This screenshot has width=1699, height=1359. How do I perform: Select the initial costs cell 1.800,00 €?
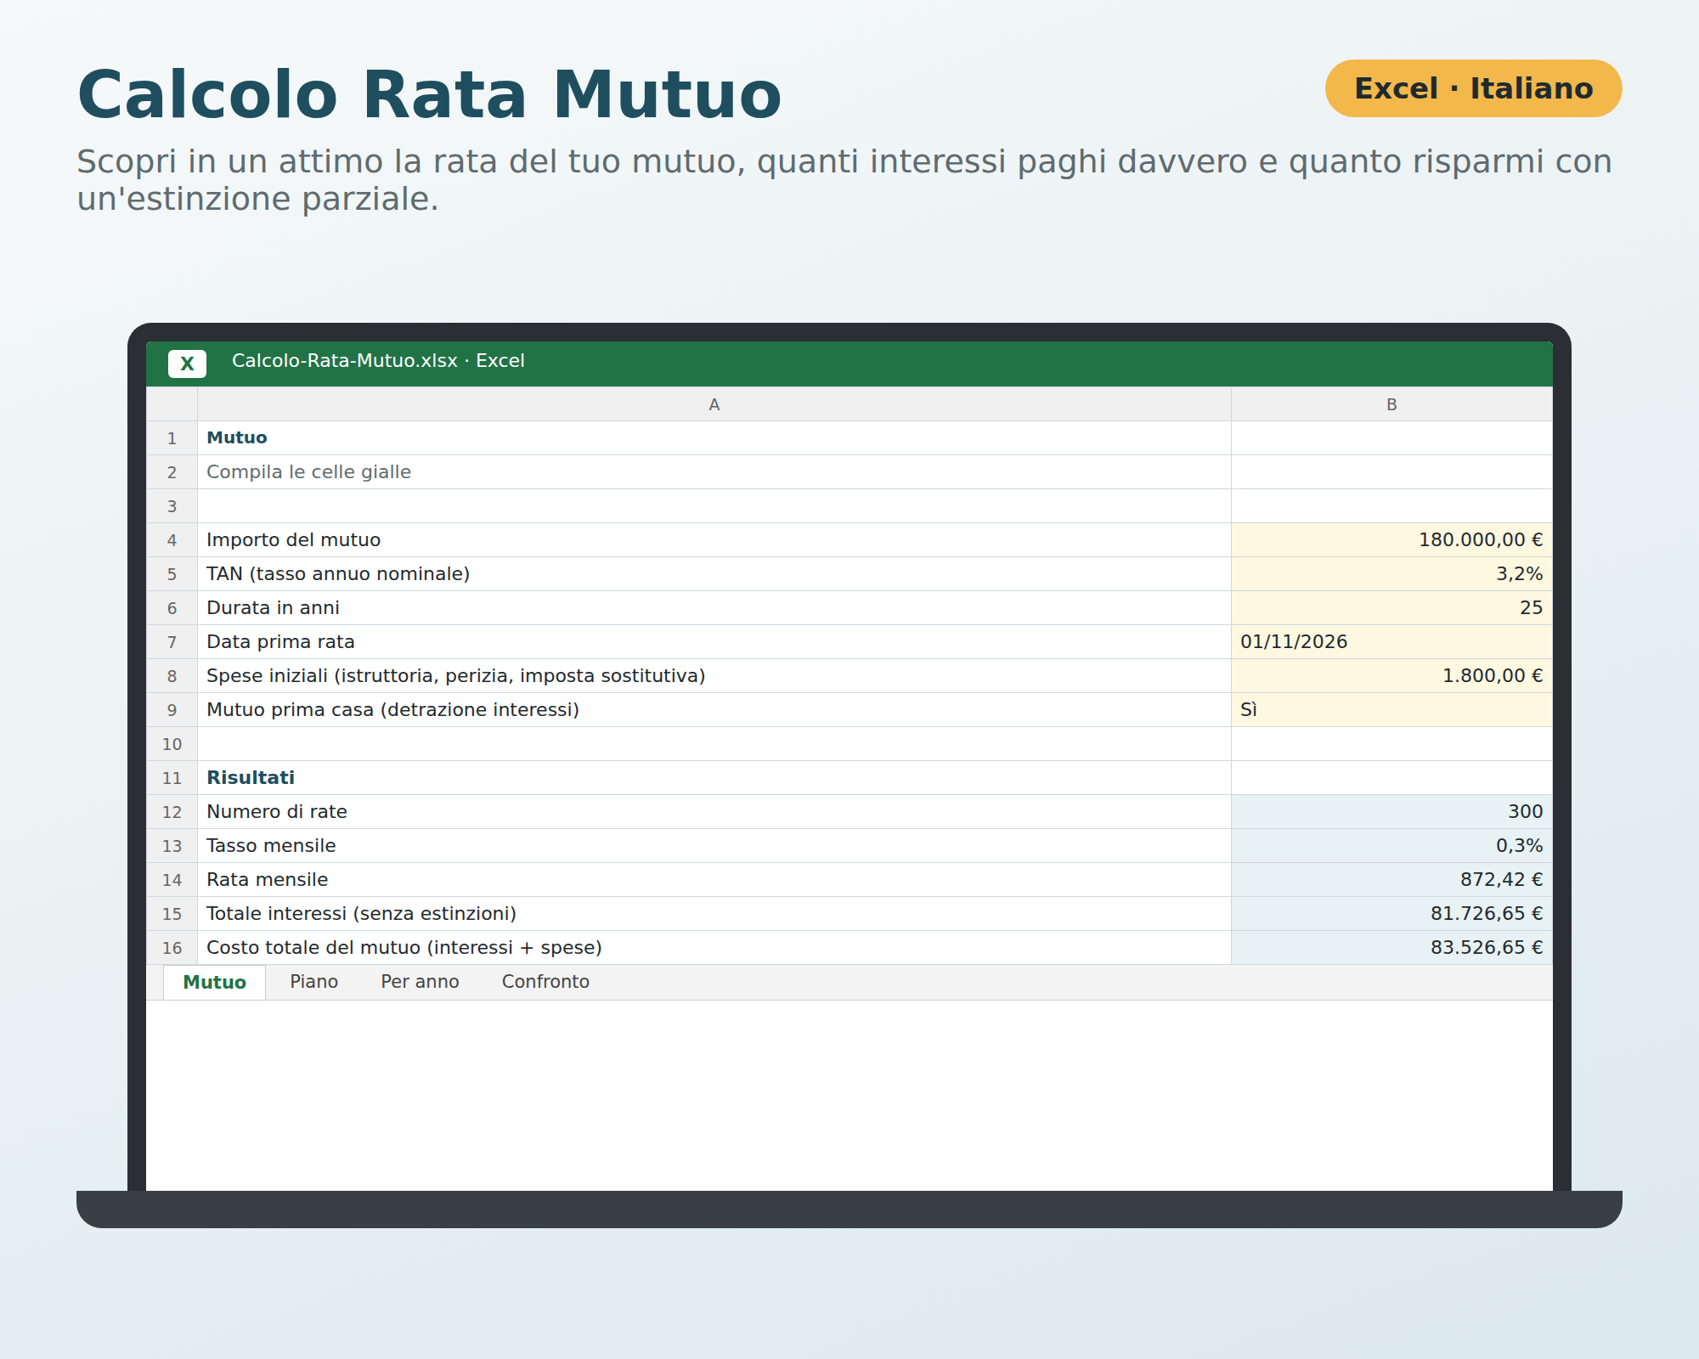pyautogui.click(x=1391, y=676)
